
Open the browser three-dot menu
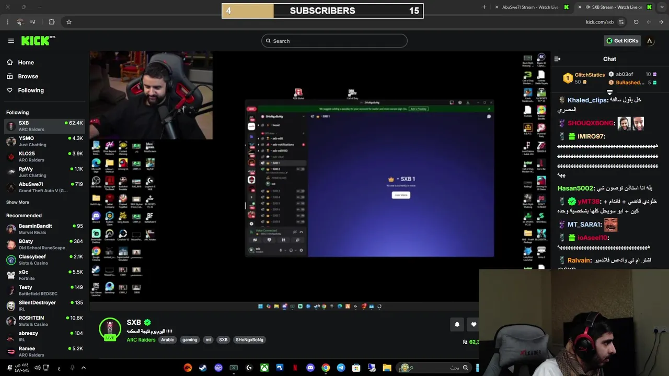click(x=7, y=22)
